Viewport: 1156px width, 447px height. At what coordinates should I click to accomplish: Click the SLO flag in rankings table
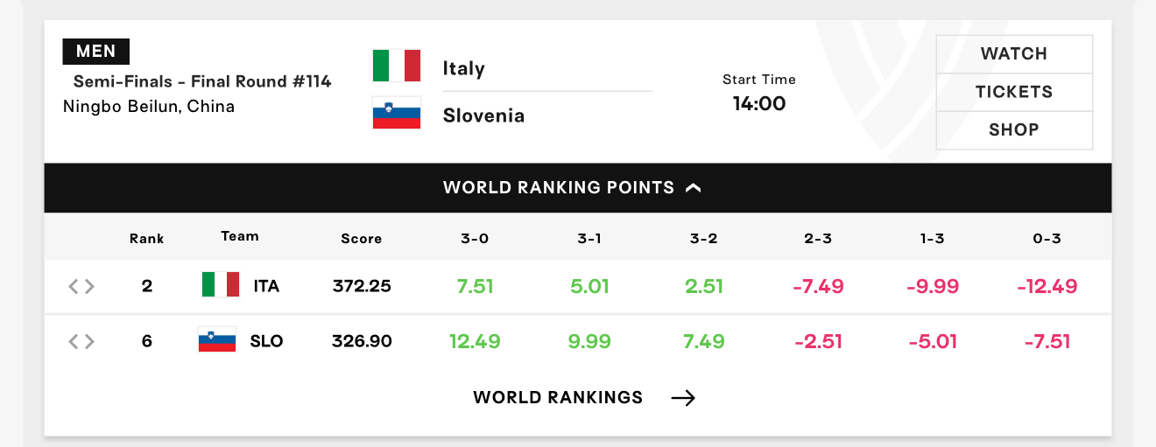(x=217, y=340)
